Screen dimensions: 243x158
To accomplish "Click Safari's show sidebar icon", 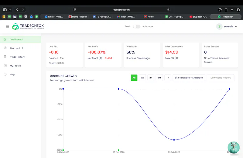I will coord(5,10).
